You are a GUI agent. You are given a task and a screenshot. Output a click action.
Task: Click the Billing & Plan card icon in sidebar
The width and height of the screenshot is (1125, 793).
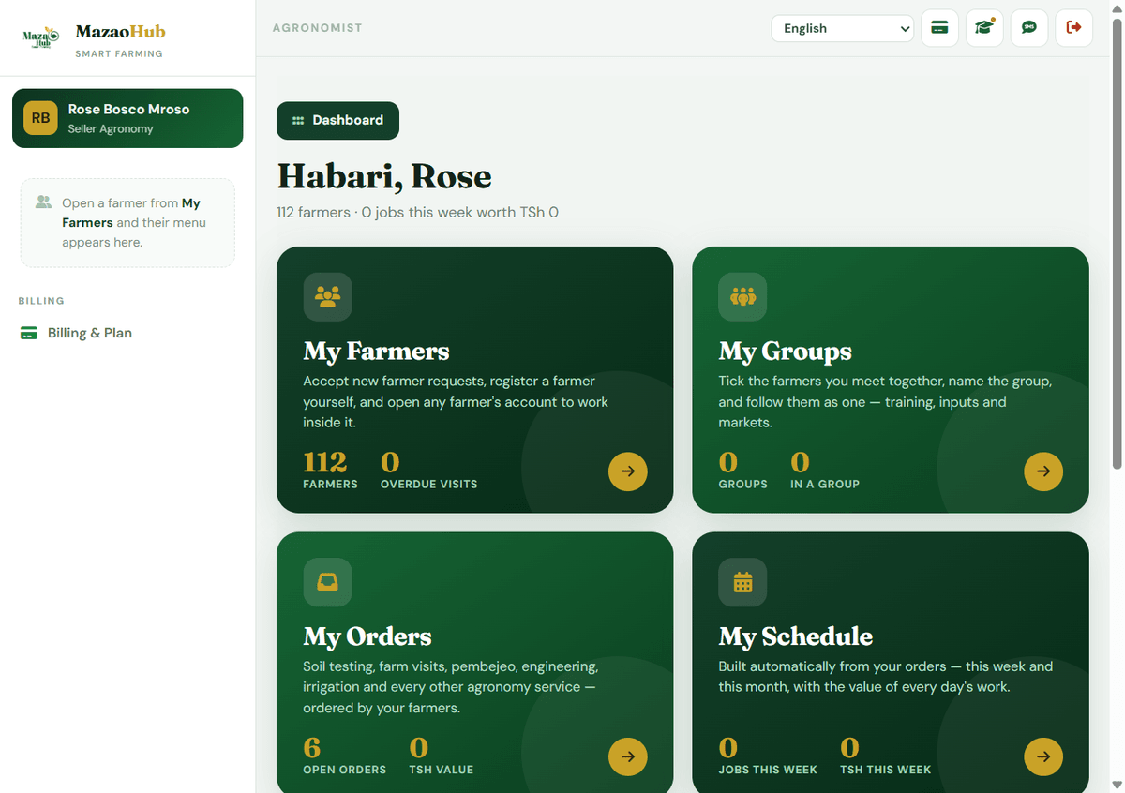pos(29,333)
